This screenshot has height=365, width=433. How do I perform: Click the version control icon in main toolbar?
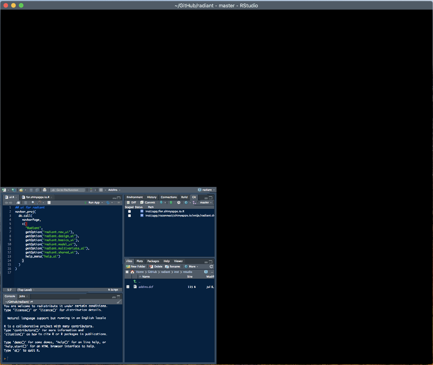pos(91,190)
